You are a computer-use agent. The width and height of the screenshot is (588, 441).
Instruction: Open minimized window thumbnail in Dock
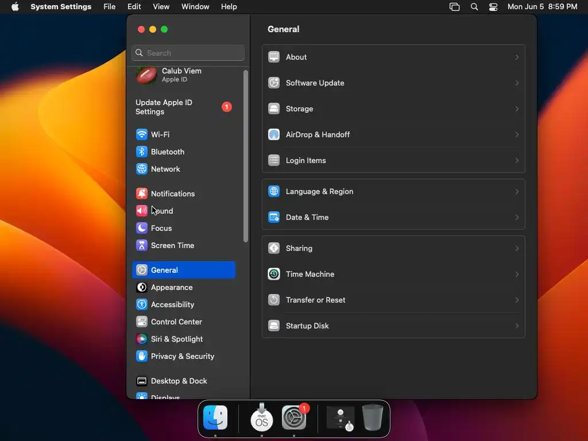(x=341, y=418)
